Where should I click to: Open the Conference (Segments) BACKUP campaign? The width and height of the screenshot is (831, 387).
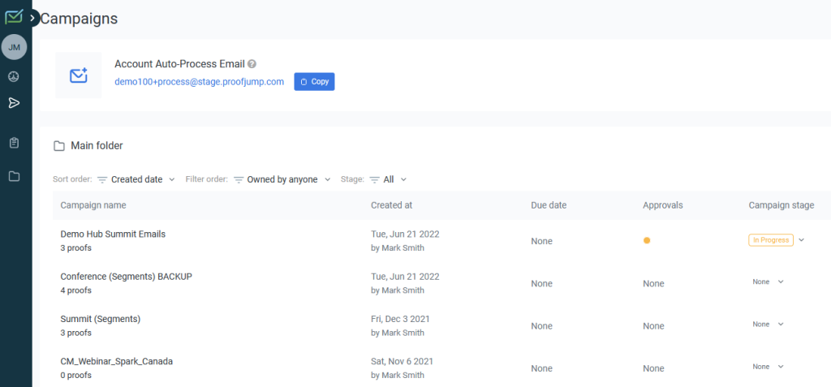126,276
